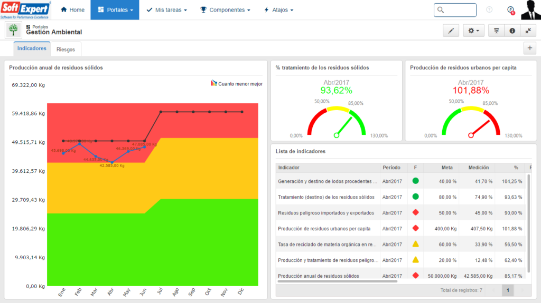Go to Home page

pyautogui.click(x=72, y=10)
